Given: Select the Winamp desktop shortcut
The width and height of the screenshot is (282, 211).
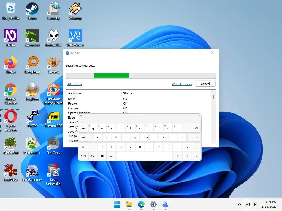Looking at the screenshot, I should (x=75, y=11).
